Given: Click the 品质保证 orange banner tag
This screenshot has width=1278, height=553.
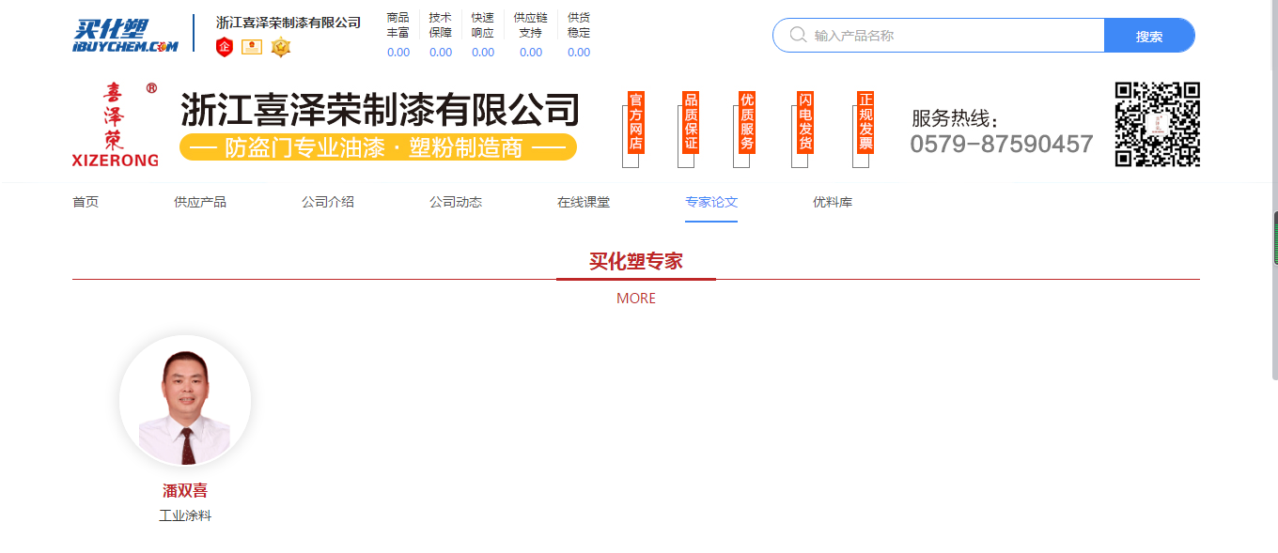Looking at the screenshot, I should coord(692,122).
